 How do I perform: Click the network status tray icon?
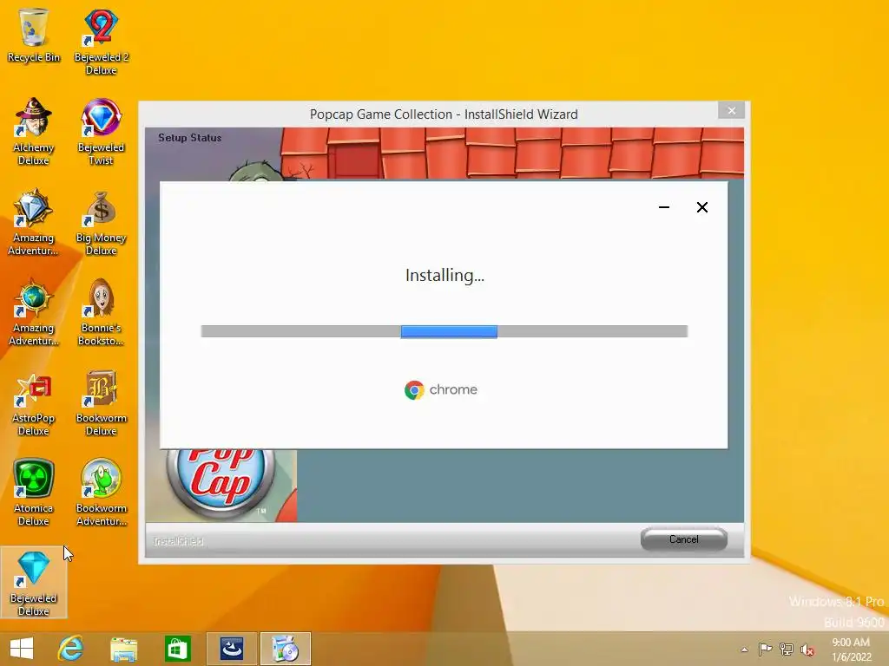pos(787,649)
